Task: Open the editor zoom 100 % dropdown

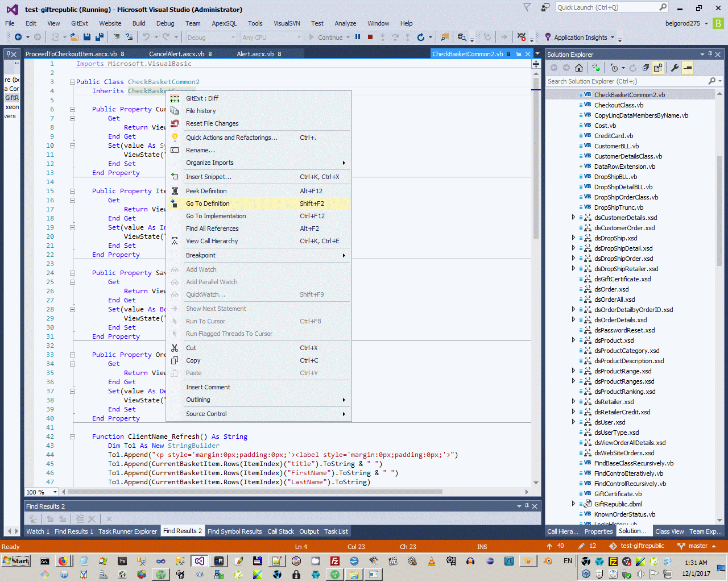Action: (55, 492)
